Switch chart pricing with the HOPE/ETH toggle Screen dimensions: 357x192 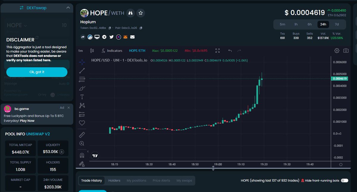(x=137, y=51)
